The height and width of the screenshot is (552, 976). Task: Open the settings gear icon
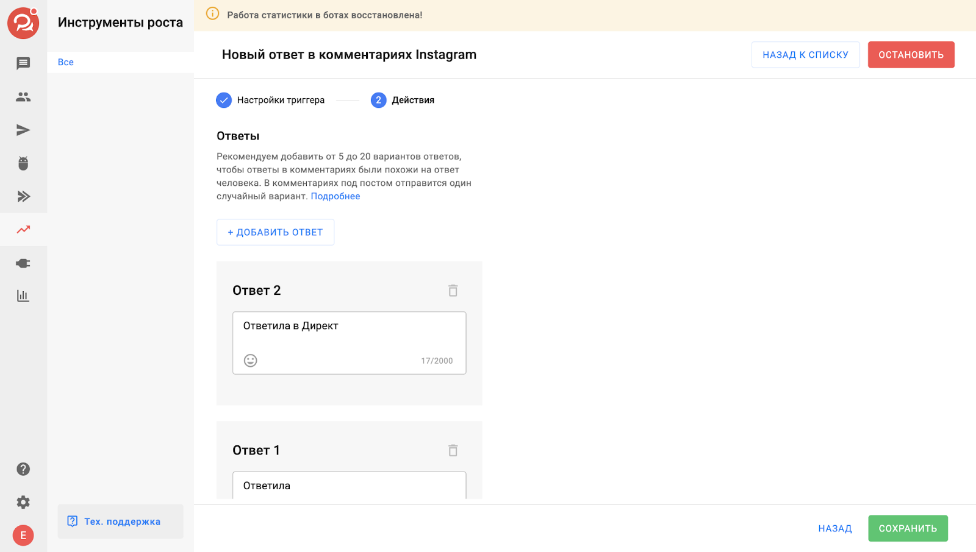(x=23, y=502)
